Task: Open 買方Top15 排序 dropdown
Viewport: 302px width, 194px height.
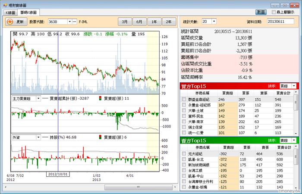Action: coord(294,86)
